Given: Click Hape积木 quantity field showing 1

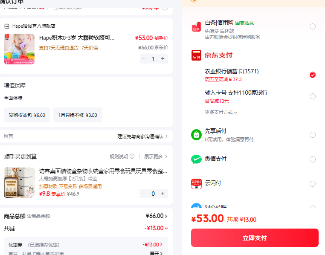Looking at the screenshot, I should [x=153, y=59].
